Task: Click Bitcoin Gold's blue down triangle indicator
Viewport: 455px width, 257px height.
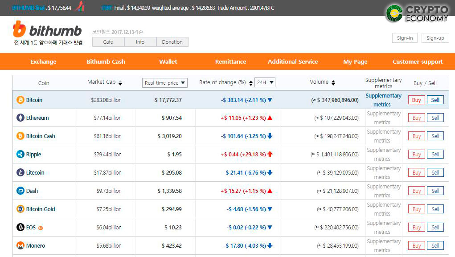Action: (x=270, y=209)
